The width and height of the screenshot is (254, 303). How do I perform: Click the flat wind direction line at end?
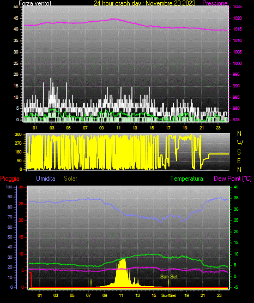coord(219,154)
